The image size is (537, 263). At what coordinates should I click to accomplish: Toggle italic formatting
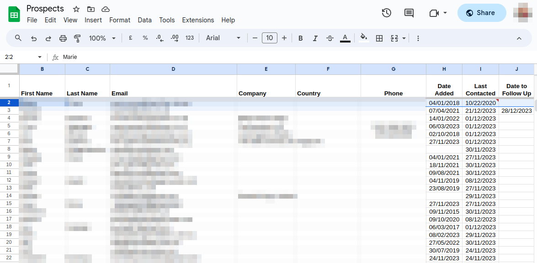(315, 38)
